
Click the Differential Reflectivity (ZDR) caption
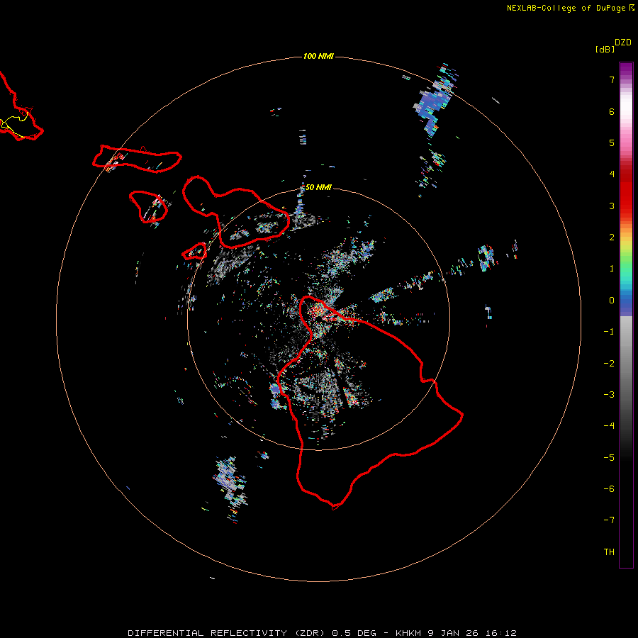point(227,633)
